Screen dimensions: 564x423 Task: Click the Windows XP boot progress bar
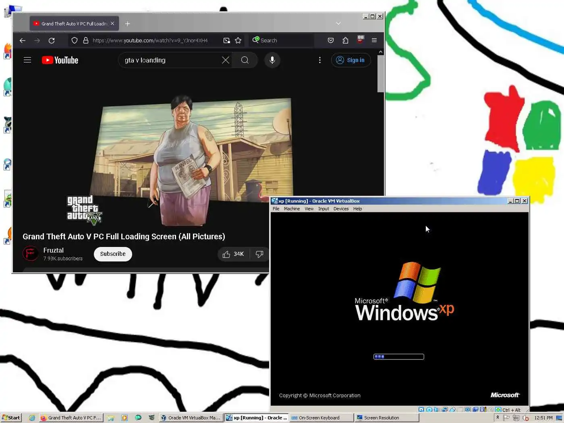point(399,357)
